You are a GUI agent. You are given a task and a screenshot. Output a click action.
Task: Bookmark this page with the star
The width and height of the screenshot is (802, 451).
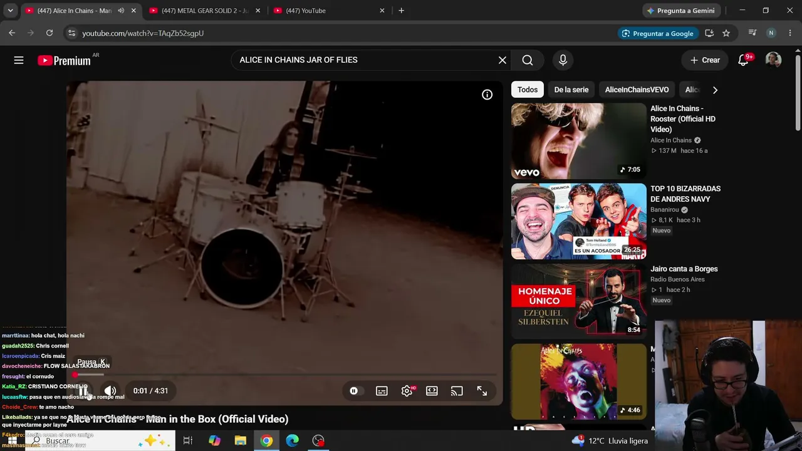tap(726, 33)
